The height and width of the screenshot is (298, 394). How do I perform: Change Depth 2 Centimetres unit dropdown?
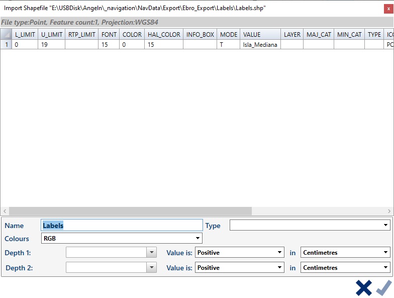(x=345, y=268)
